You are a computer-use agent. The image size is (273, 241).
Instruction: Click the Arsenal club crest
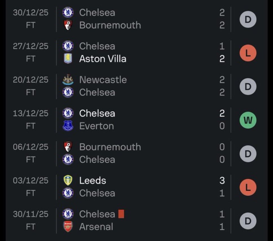click(x=68, y=227)
